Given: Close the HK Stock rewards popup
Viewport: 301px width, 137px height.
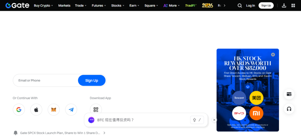Looking at the screenshot, I should click(x=273, y=55).
